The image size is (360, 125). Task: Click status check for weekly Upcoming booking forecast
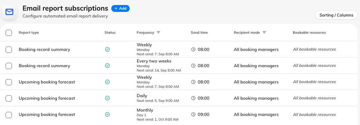(x=107, y=82)
